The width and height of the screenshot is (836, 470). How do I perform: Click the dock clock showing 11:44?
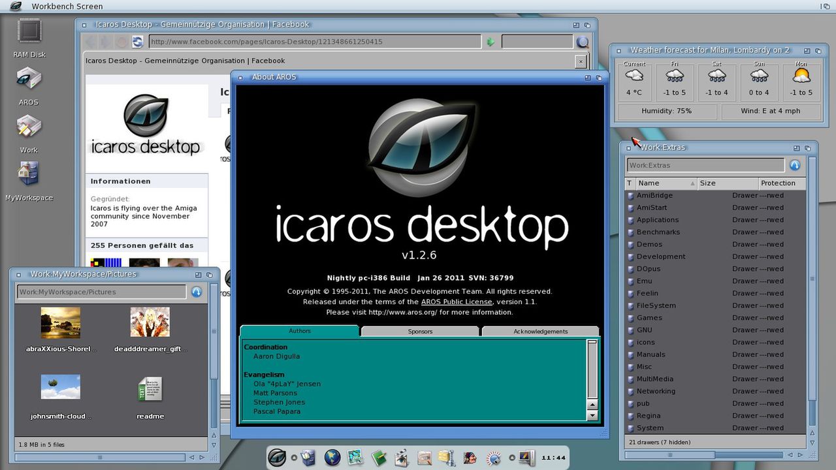click(554, 458)
